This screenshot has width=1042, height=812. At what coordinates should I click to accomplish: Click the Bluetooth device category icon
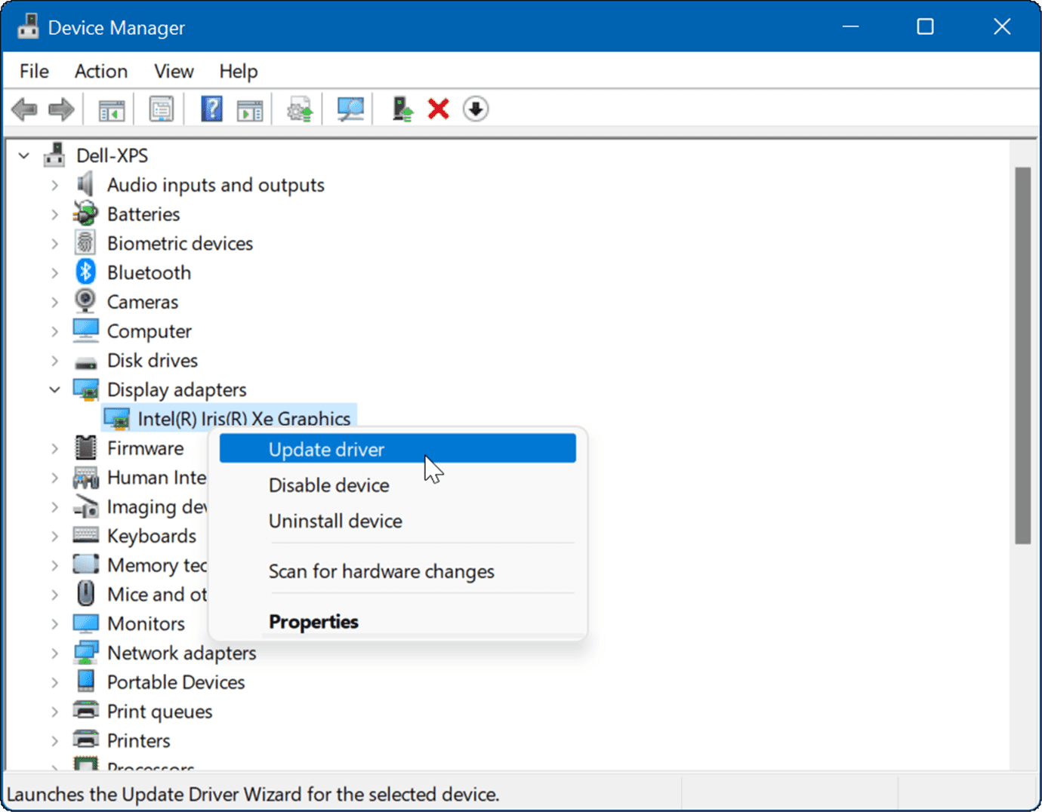(x=85, y=272)
